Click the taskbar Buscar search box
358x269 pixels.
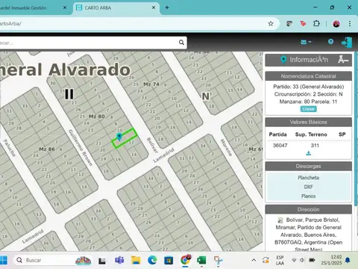[53, 260]
